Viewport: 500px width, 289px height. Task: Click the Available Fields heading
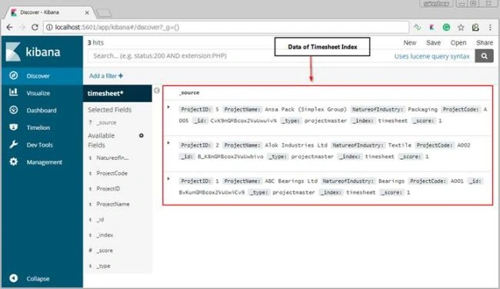[x=101, y=140]
